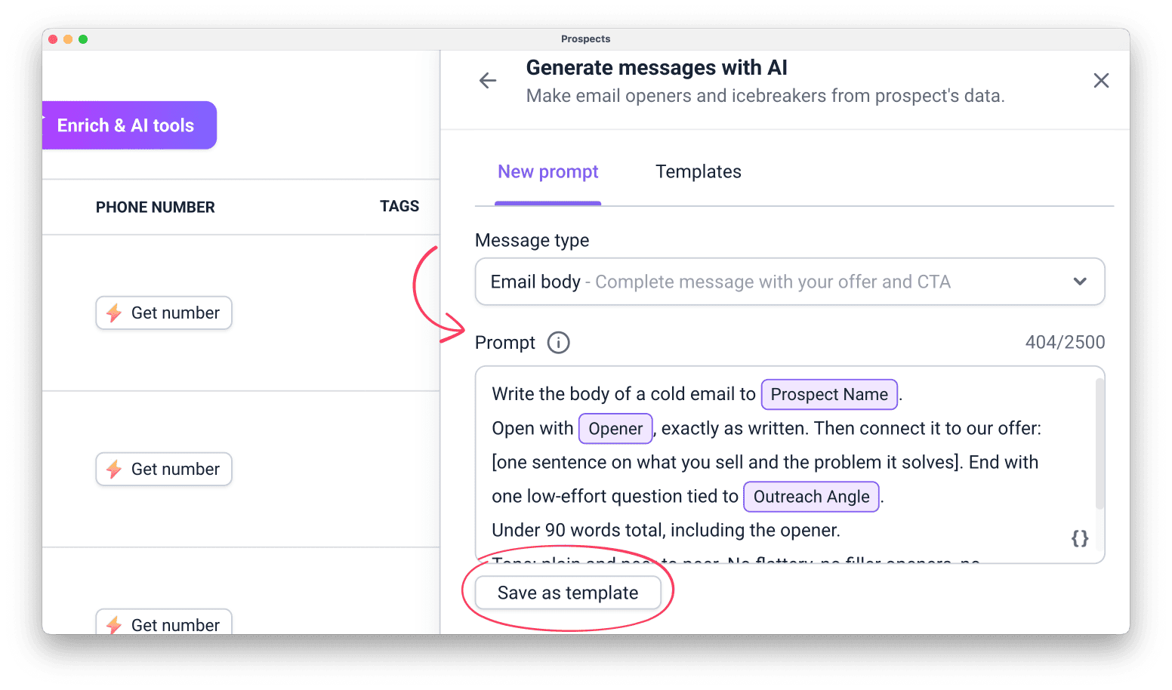1172x690 pixels.
Task: Click the lightning icon in third Get number
Action: pos(114,624)
